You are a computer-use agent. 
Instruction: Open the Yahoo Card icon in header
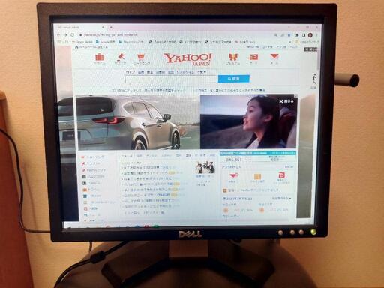tap(253, 57)
